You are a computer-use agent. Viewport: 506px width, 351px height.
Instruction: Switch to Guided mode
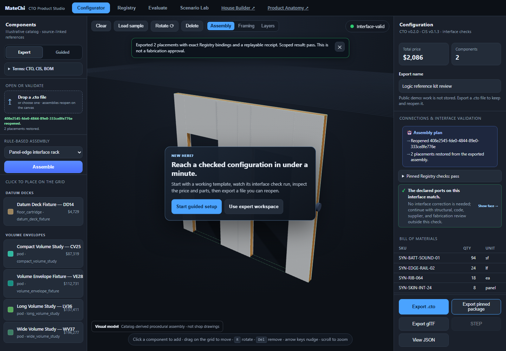point(63,52)
